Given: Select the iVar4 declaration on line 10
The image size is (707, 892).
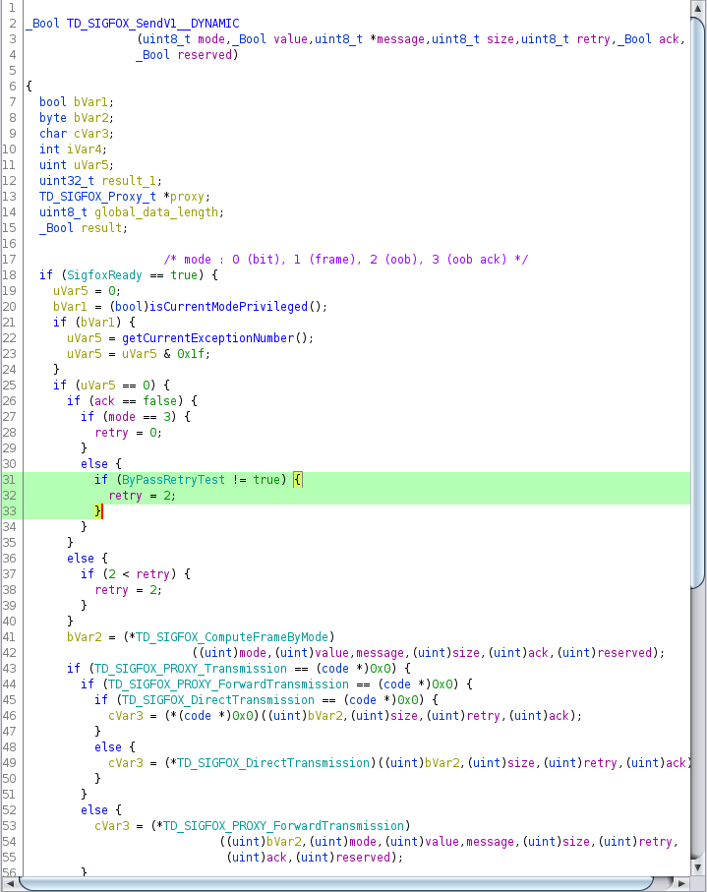Looking at the screenshot, I should (84, 149).
